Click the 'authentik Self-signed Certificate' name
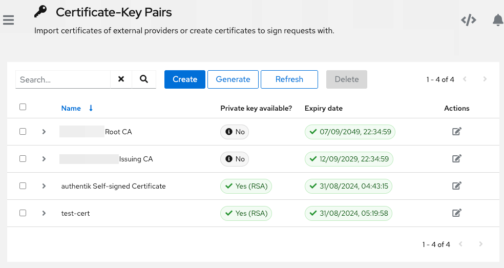Image resolution: width=504 pixels, height=268 pixels. (x=114, y=187)
